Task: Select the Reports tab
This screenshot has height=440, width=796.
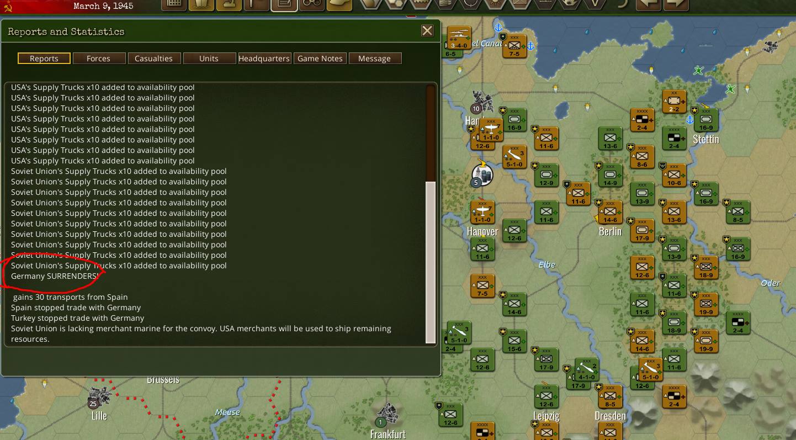Action: 44,59
